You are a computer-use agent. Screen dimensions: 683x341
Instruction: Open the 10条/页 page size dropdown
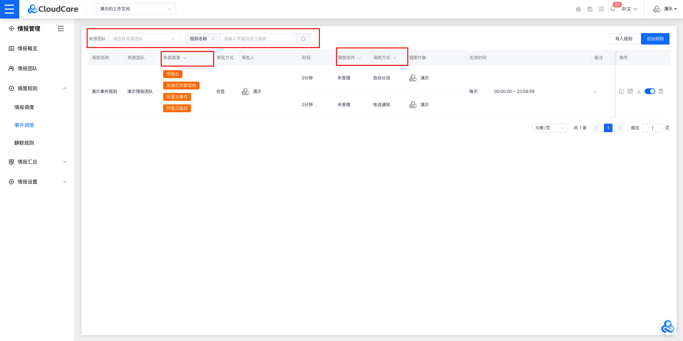(550, 128)
